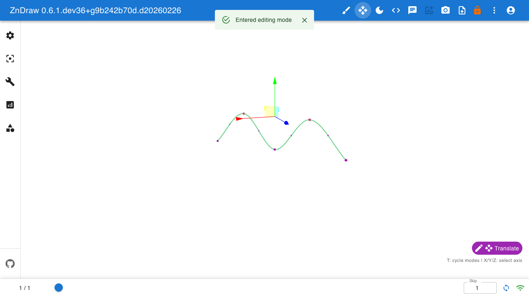Image resolution: width=529 pixels, height=297 pixels.
Task: Click the upload file icon
Action: [x=462, y=10]
